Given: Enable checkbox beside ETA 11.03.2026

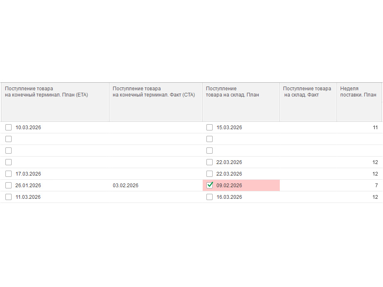Looking at the screenshot, I should click(x=9, y=197).
